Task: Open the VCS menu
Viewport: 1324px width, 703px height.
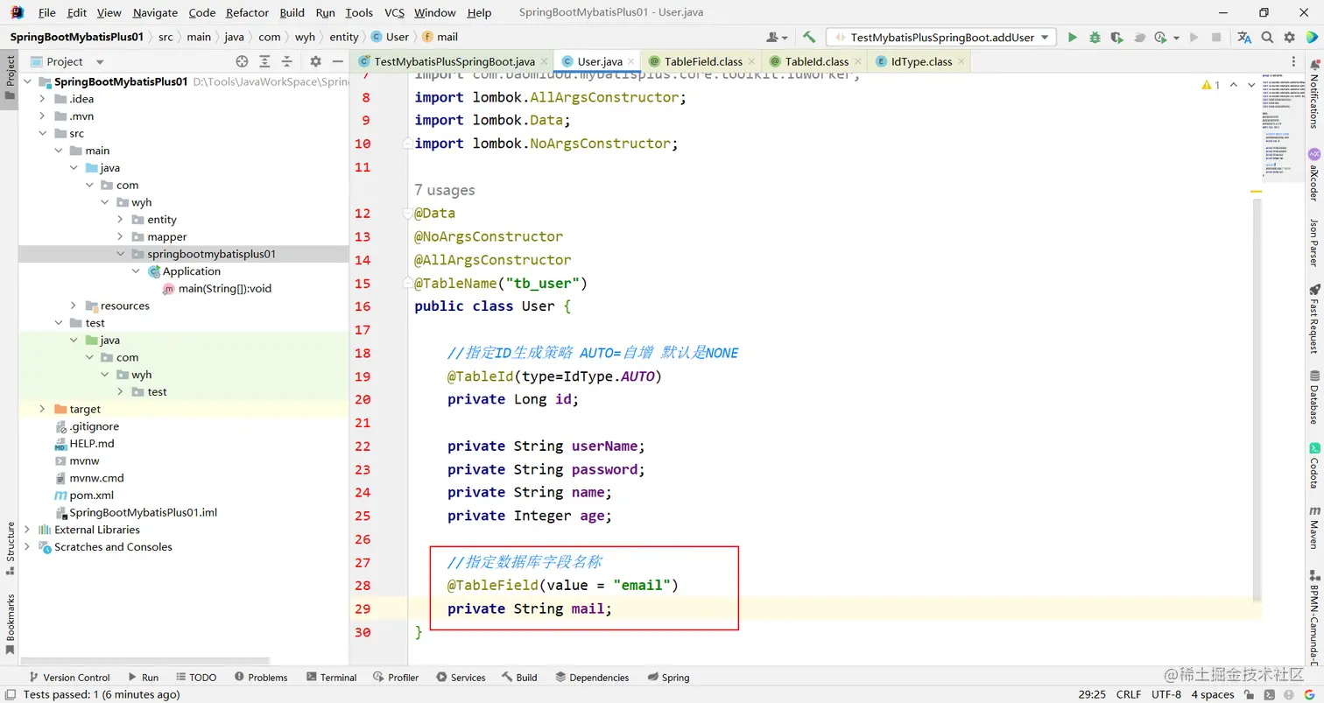Action: [394, 12]
